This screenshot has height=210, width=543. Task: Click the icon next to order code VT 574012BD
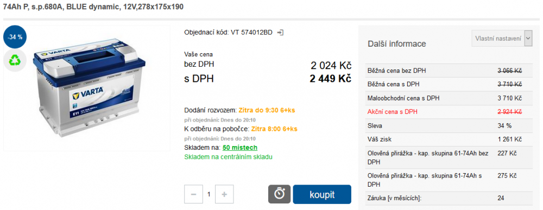tap(281, 33)
